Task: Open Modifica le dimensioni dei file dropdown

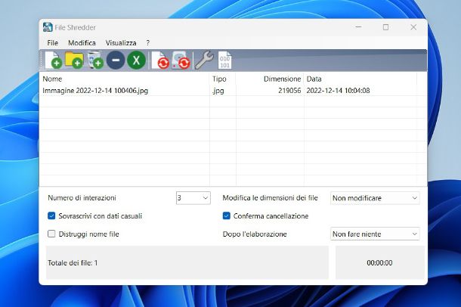Action: pyautogui.click(x=375, y=198)
